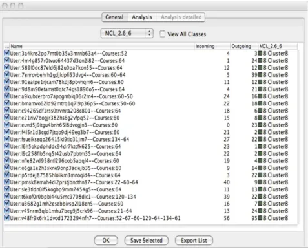Uncheck checkbox for User:a9kubcerbro7apogmblq06r2m4

tap(6, 96)
